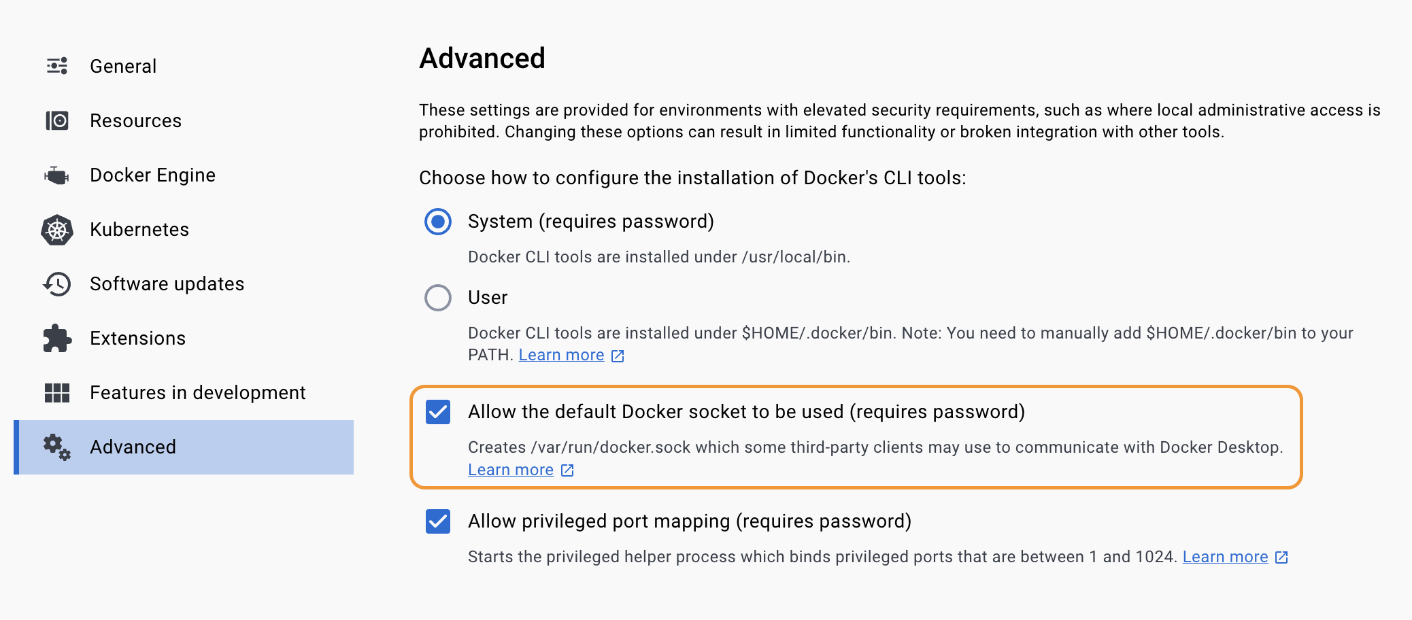Screen dimensions: 1412x620
Task: Select the User installation radio button
Action: coord(438,298)
